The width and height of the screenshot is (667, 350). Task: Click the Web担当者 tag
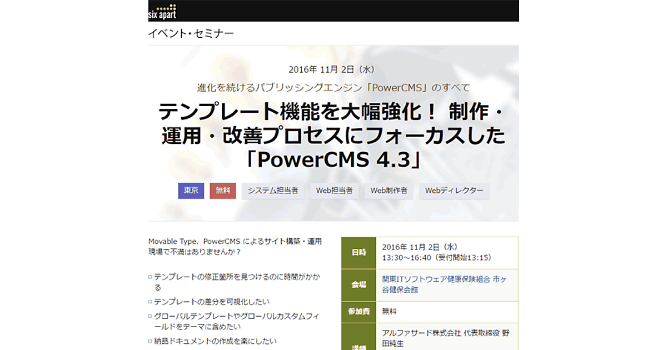[334, 191]
